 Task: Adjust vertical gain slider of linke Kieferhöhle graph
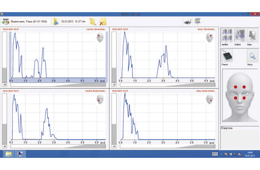coord(114,119)
